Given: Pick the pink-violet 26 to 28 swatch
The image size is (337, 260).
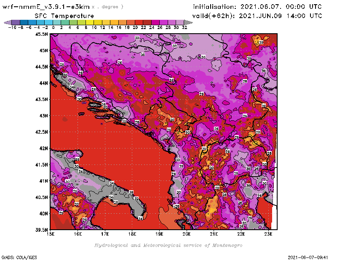Looking at the screenshot, I should (163, 22).
